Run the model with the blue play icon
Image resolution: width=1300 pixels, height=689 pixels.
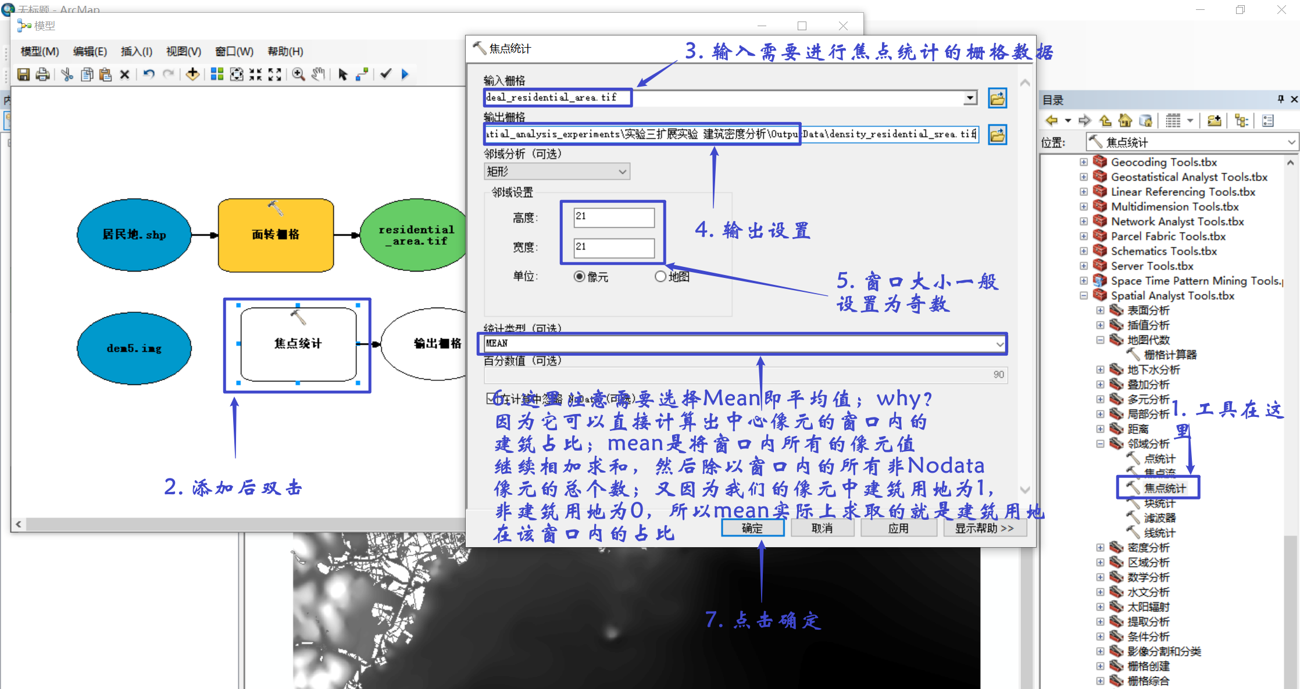tap(405, 74)
